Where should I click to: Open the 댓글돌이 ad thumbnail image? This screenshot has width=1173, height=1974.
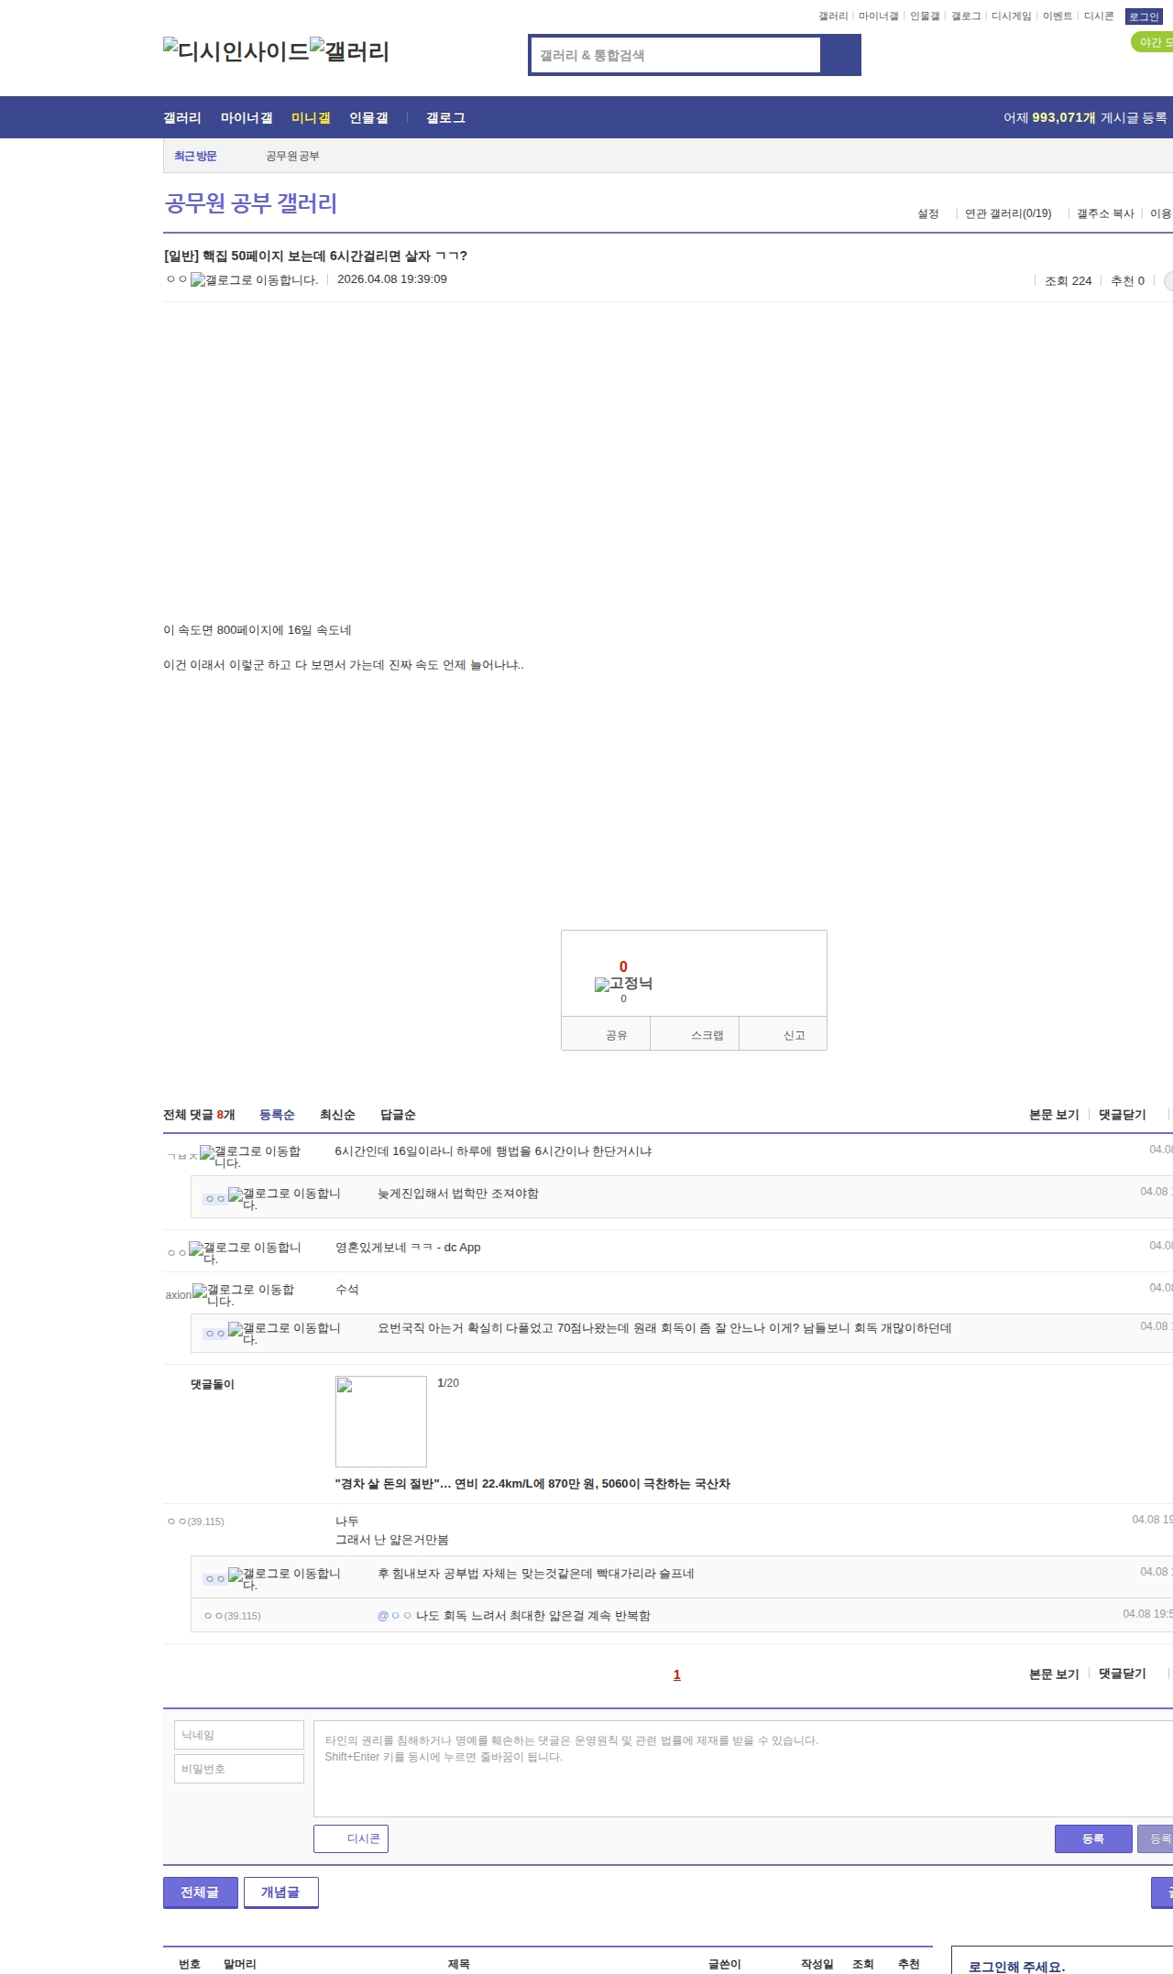pos(381,1422)
